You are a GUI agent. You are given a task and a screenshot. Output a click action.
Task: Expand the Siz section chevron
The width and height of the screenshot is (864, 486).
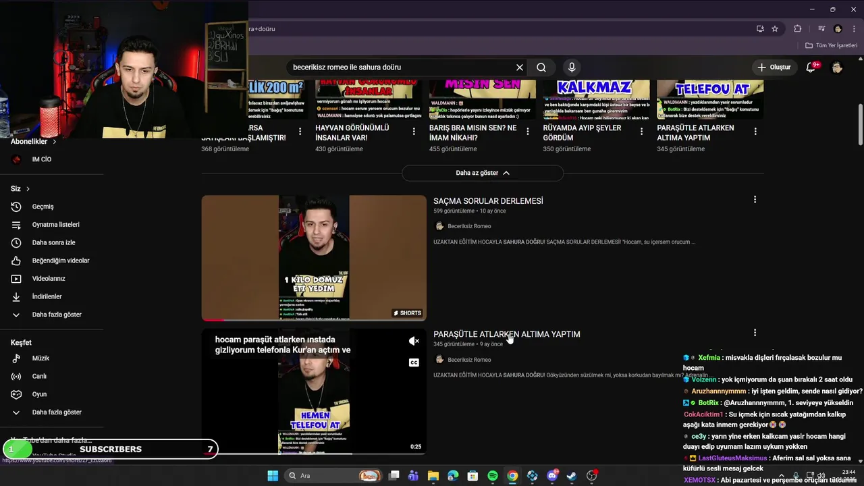click(28, 189)
